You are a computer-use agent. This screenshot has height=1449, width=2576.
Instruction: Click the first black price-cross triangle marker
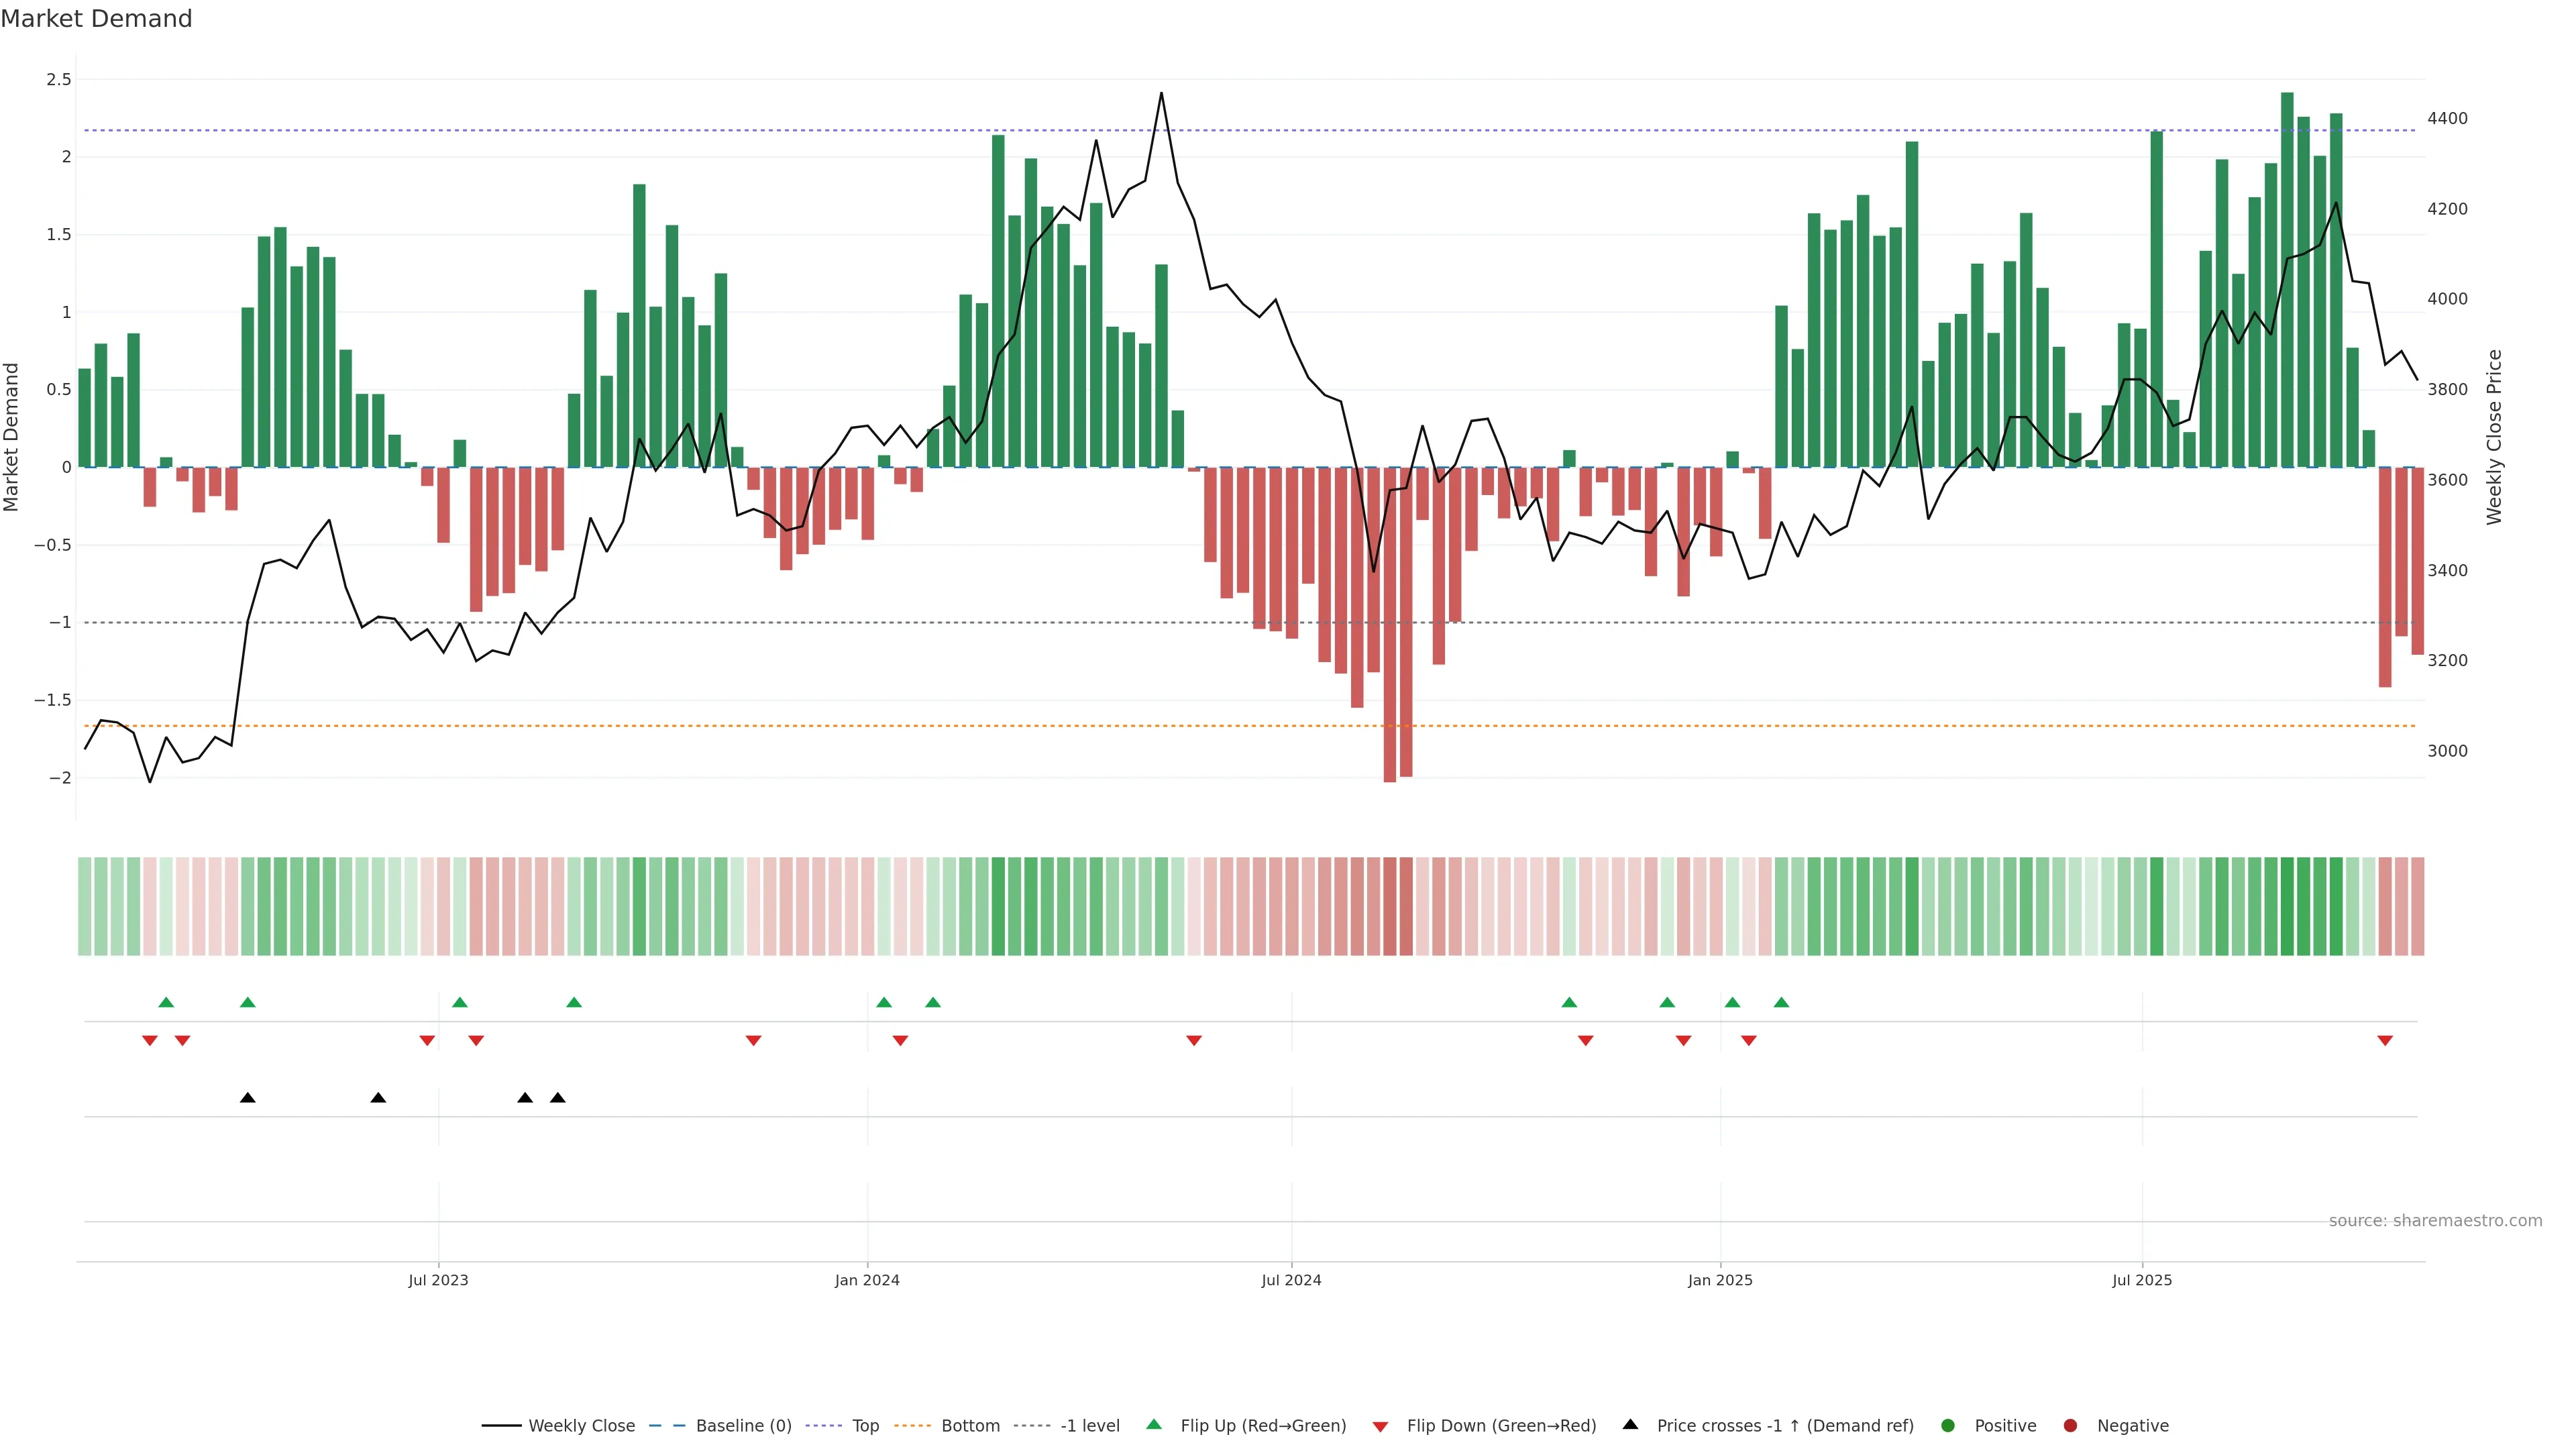(248, 1098)
